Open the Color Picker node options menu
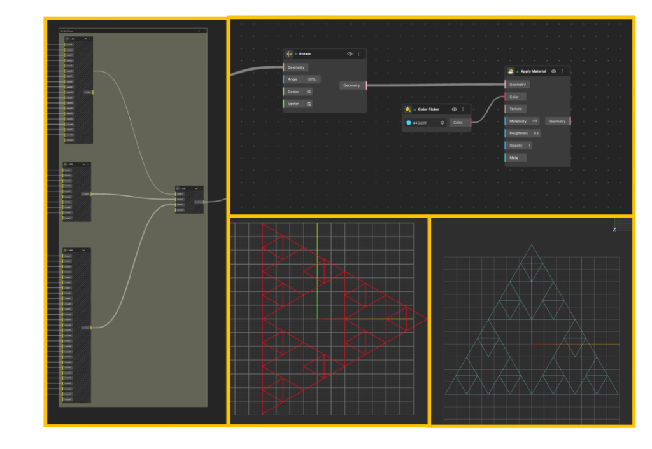652x449 pixels. click(x=462, y=109)
